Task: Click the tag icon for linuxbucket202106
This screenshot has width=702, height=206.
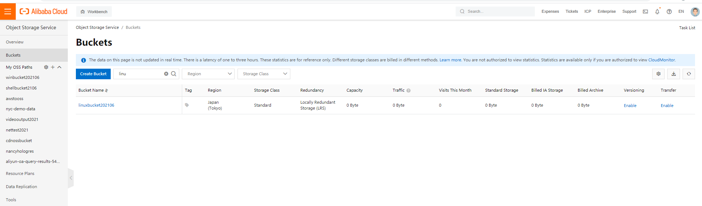Action: (x=187, y=105)
